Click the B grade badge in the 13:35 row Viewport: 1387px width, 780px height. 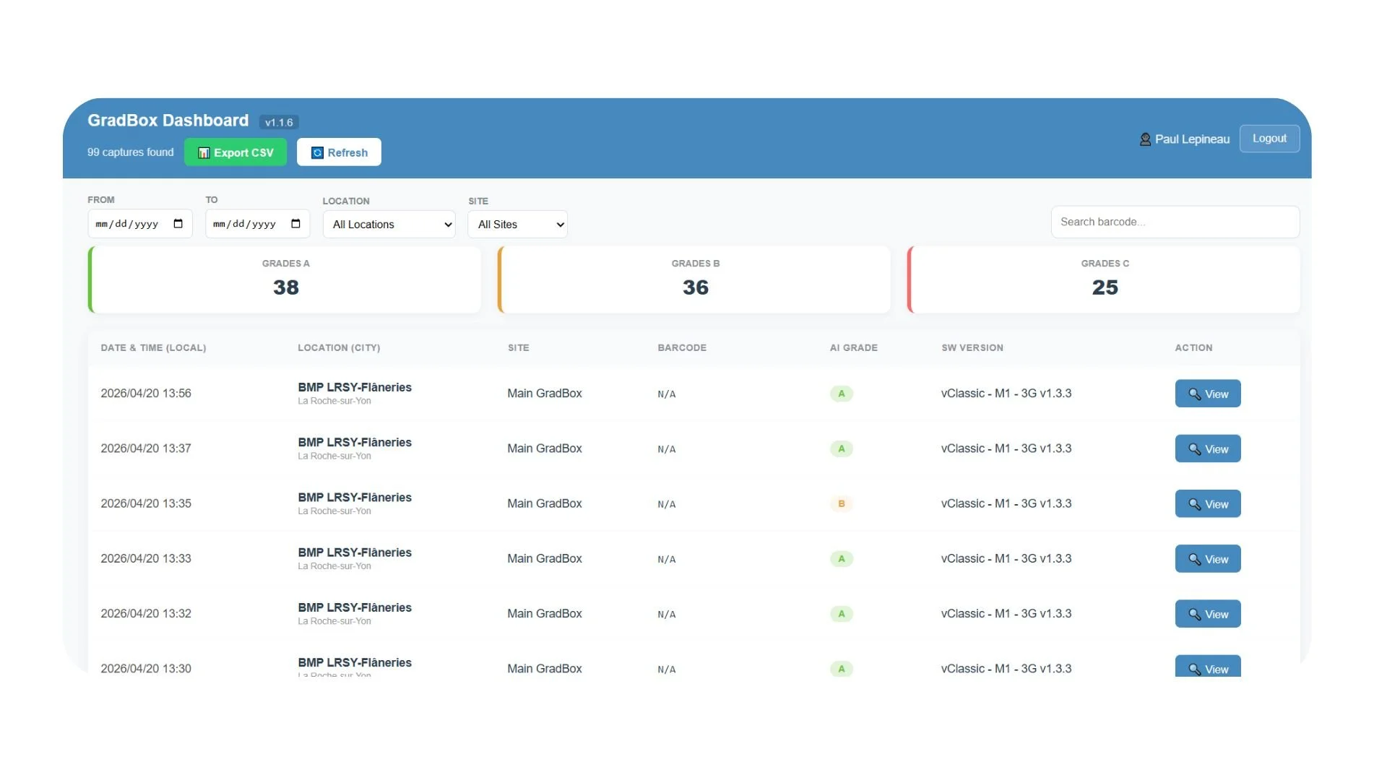pyautogui.click(x=841, y=503)
